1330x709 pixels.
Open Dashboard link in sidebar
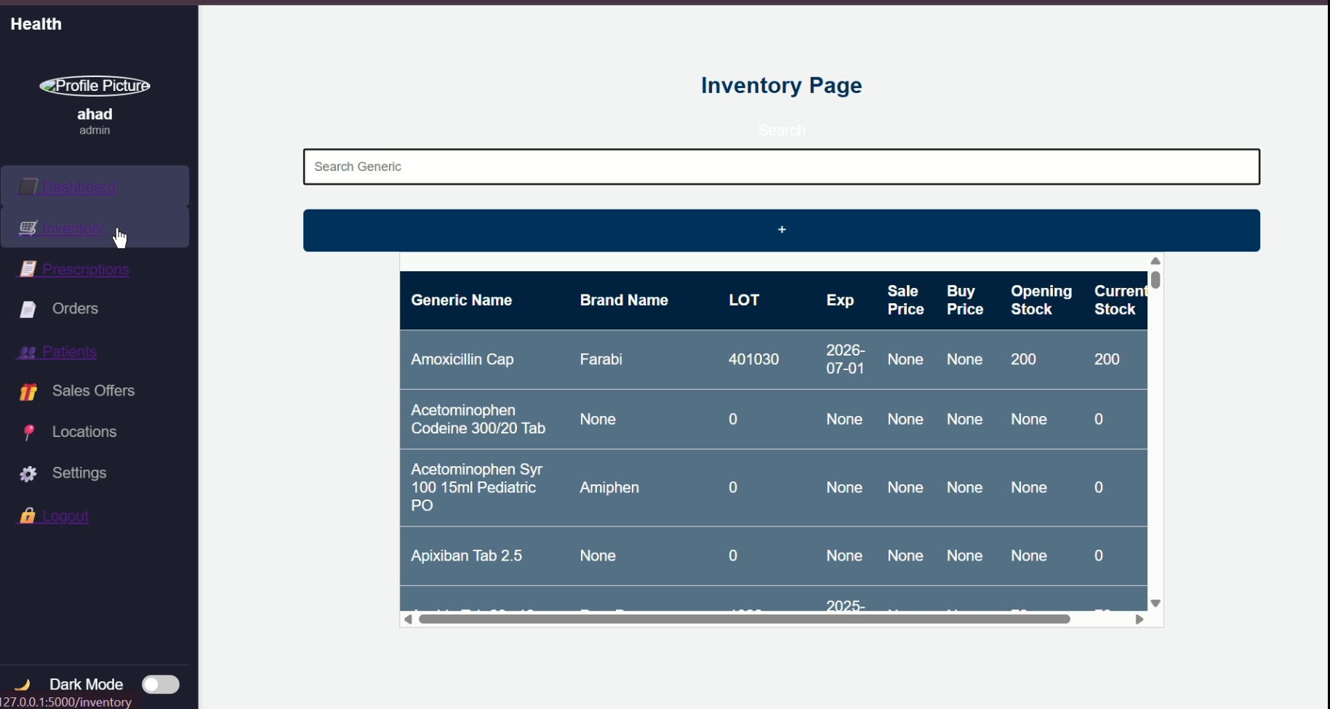click(80, 187)
